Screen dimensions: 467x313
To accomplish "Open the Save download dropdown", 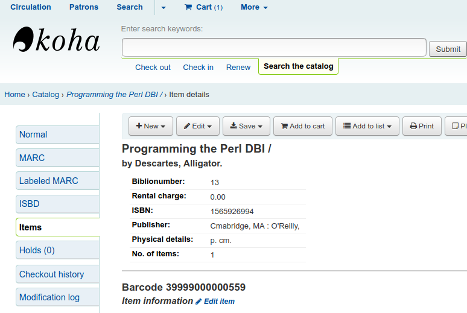I will click(246, 126).
